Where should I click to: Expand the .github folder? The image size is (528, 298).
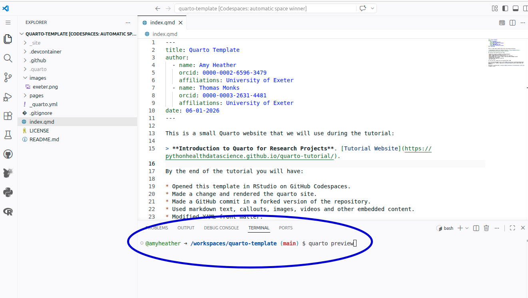(78, 60)
